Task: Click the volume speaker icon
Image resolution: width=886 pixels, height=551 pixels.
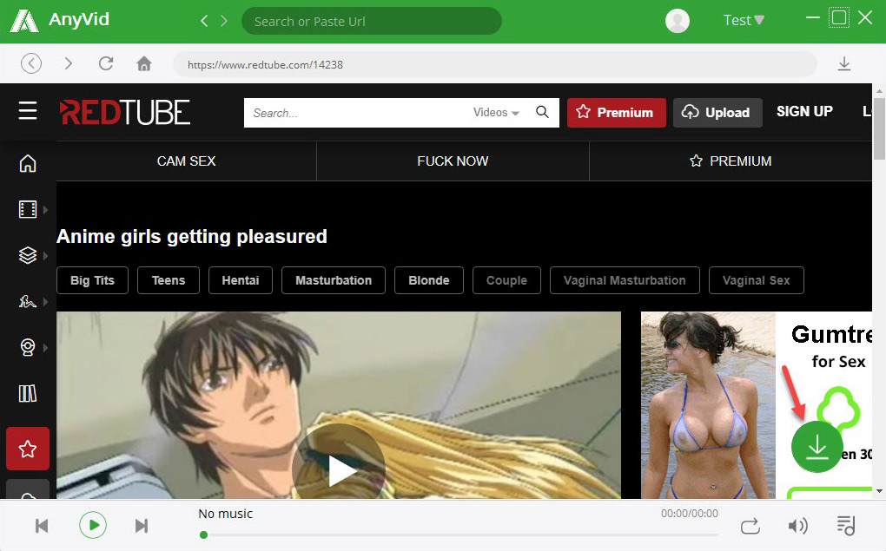Action: click(x=797, y=526)
